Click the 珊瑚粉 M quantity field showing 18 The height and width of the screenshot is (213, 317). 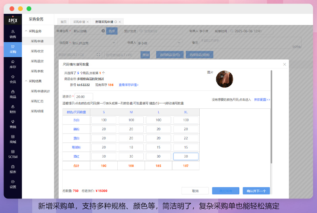click(131, 147)
